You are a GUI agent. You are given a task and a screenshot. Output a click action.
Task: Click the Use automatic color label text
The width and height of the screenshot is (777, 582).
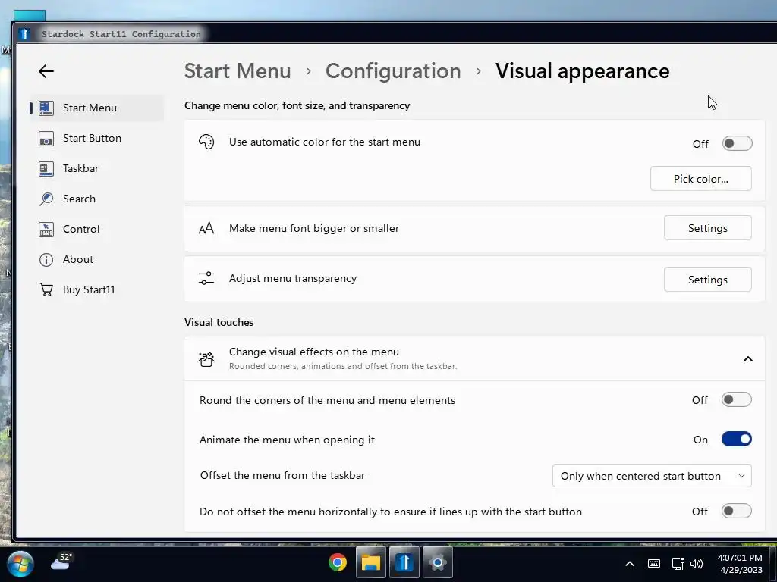pos(325,142)
